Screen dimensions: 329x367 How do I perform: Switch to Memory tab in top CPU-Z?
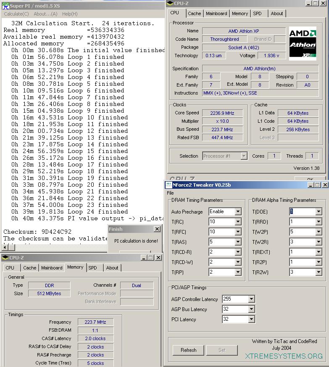click(240, 13)
